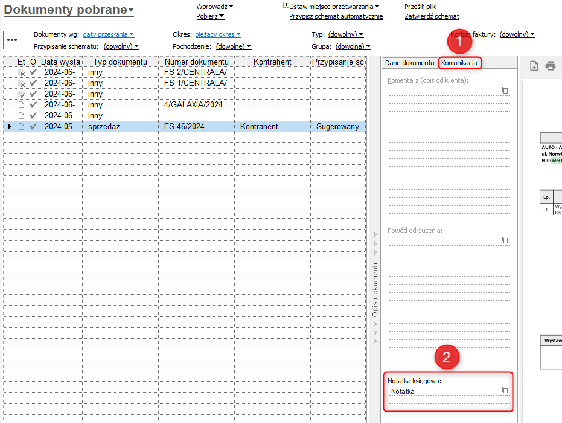The image size is (562, 423).
Task: Click the document icon in FS 46/2024 row
Action: point(22,127)
